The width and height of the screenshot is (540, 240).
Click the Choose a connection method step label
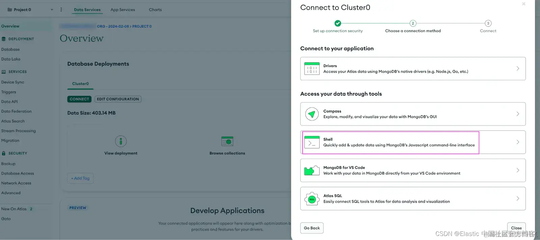point(413,31)
